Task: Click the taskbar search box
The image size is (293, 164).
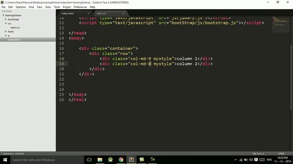Action: point(47,160)
